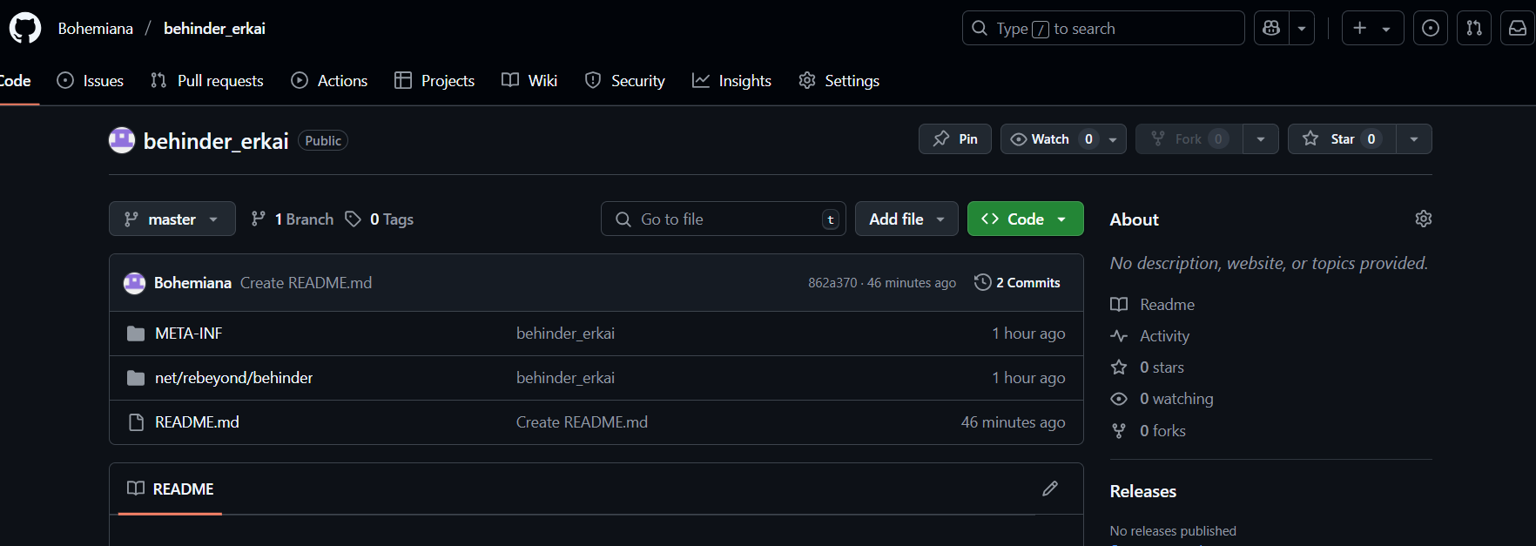Screen dimensions: 1536x546
Task: Open the Copilot chat icon
Action: (1271, 28)
